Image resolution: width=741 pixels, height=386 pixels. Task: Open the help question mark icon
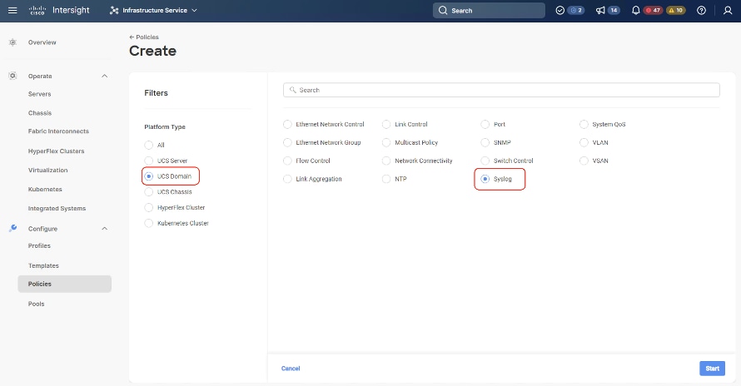coord(701,10)
